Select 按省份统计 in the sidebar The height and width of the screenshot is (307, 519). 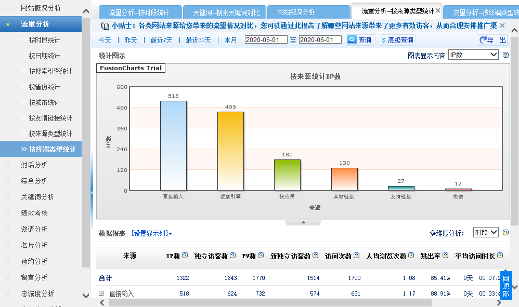[x=44, y=87]
